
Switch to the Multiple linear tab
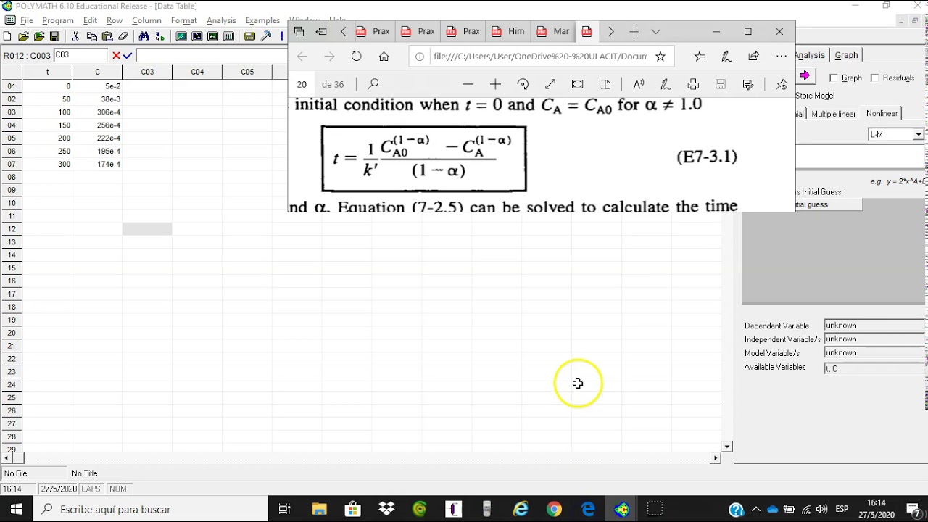tap(834, 114)
